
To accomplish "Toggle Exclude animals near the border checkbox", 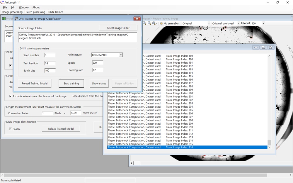I will [11, 96].
